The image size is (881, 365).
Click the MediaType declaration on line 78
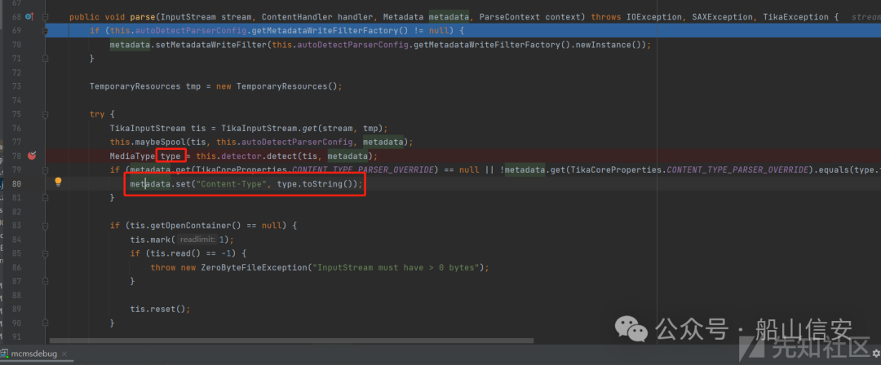(x=133, y=156)
